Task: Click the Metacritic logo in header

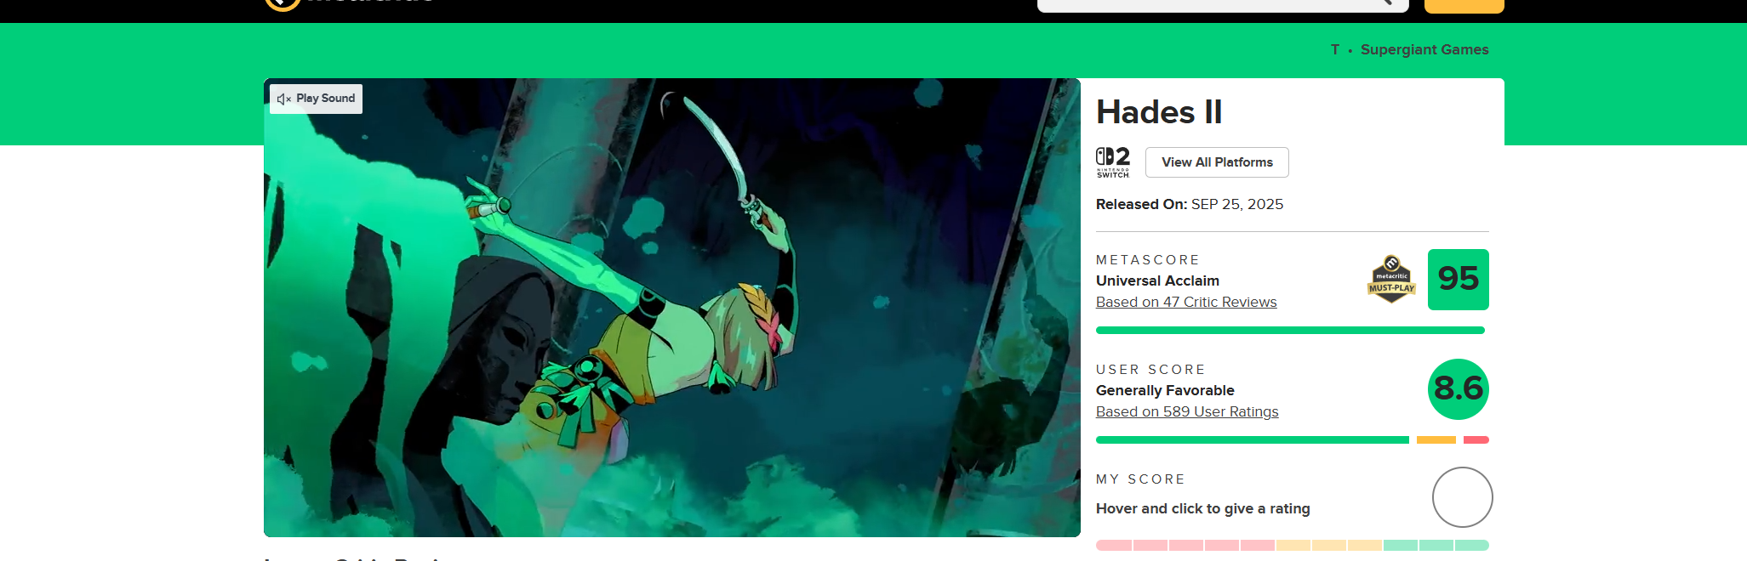Action: pos(349,3)
